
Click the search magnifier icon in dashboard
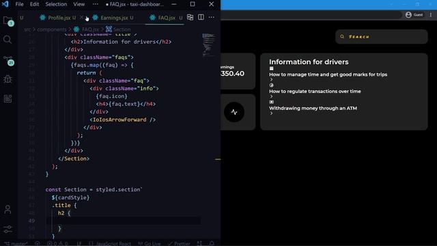[342, 36]
